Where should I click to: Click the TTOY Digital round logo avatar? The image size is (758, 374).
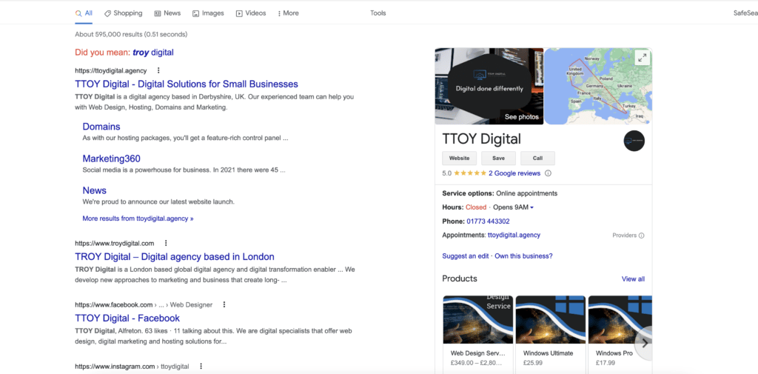tap(634, 141)
